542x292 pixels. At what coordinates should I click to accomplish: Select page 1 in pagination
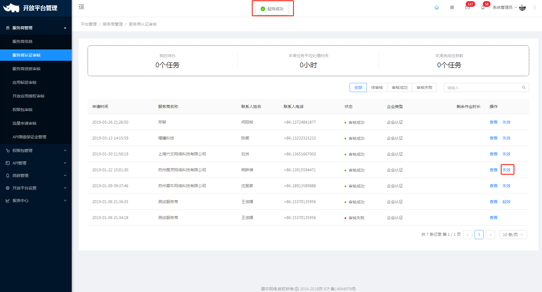479,235
